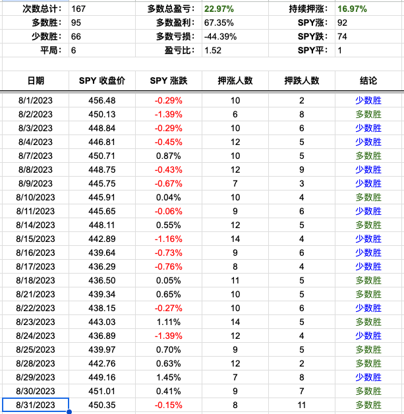Select the 押跌人数 header cell
Image resolution: width=404 pixels, height=414 pixels.
tap(302, 80)
